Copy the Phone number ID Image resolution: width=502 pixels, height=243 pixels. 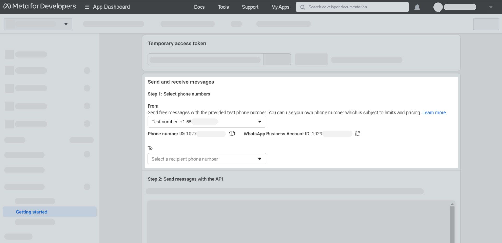[232, 134]
